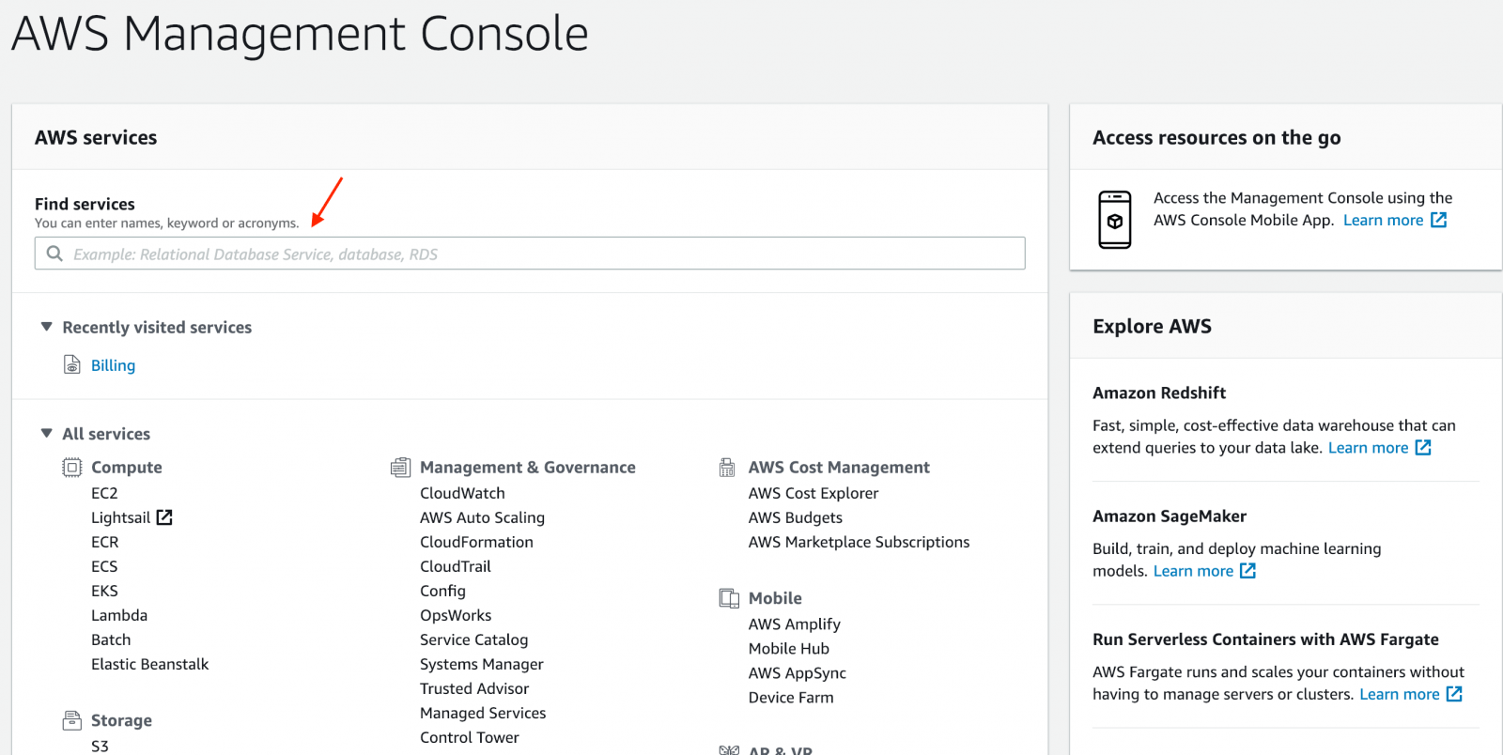Click the AWS Cost Management category icon
Viewport: 1503px width, 755px height.
(x=727, y=467)
